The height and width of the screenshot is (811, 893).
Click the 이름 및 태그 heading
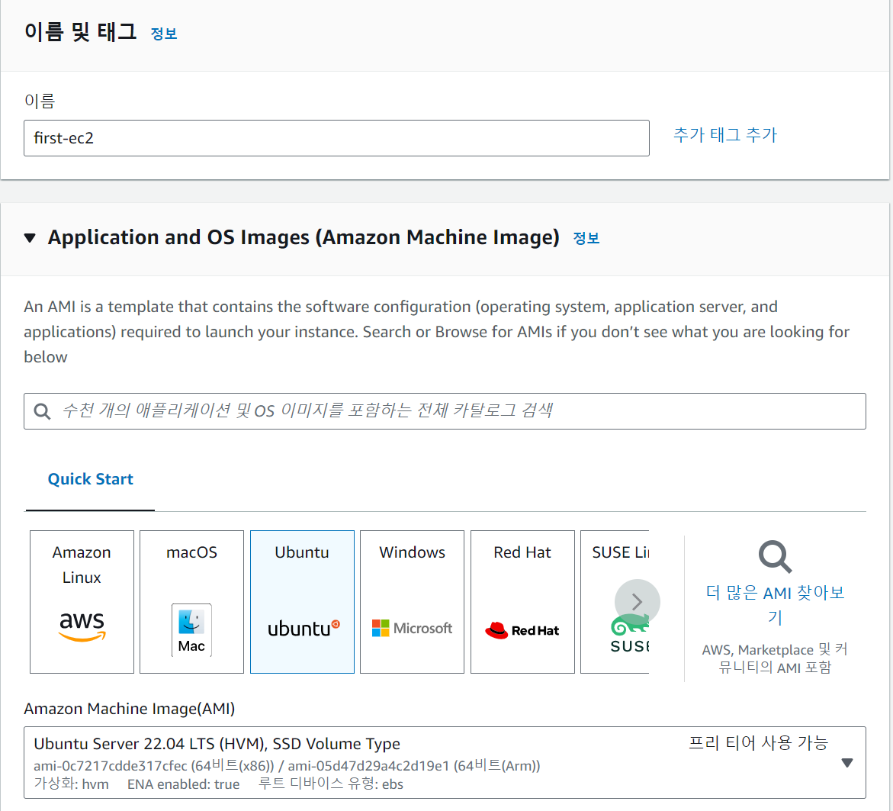click(80, 32)
